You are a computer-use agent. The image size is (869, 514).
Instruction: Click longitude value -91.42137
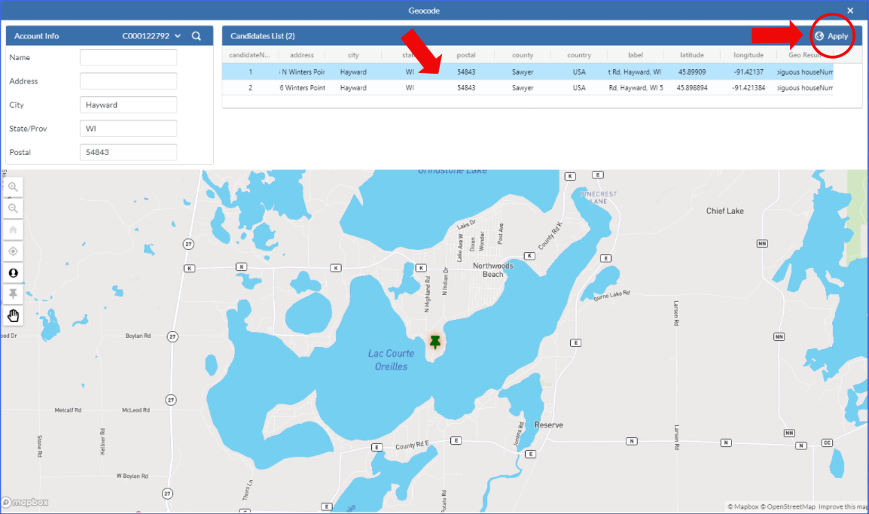pyautogui.click(x=749, y=72)
